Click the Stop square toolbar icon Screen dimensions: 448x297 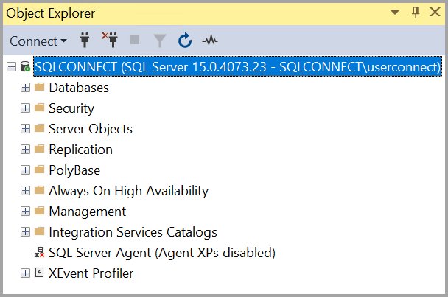pyautogui.click(x=135, y=40)
